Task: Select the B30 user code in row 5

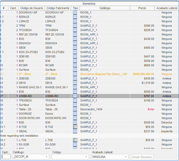Action: coord(21,39)
